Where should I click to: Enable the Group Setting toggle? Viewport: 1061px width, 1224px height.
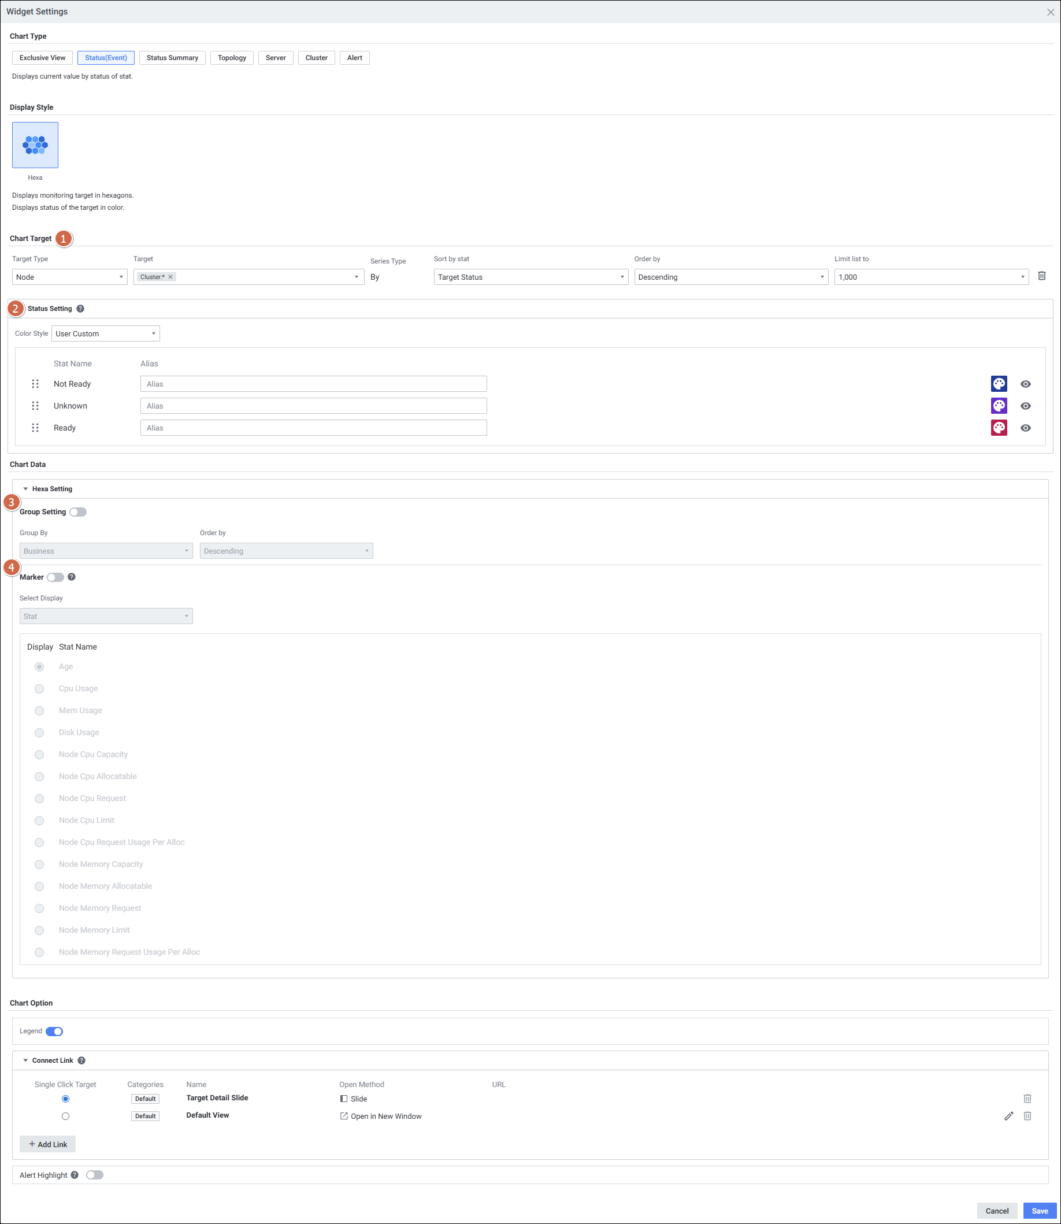(x=78, y=512)
